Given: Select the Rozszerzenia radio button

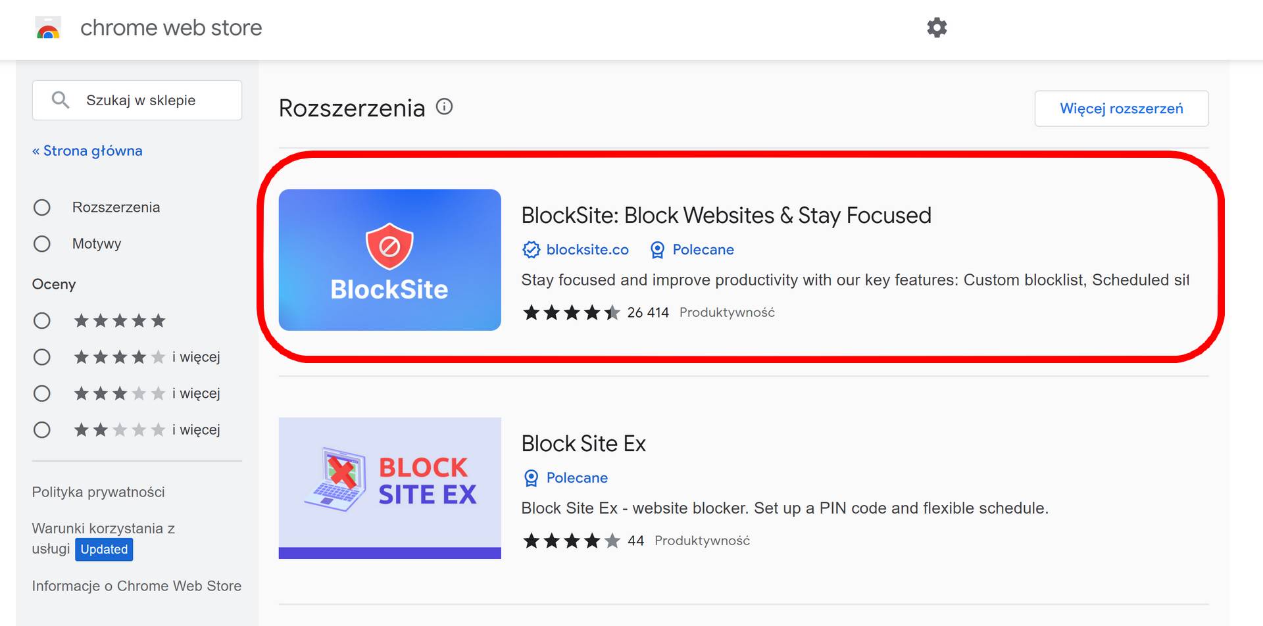Looking at the screenshot, I should [42, 208].
